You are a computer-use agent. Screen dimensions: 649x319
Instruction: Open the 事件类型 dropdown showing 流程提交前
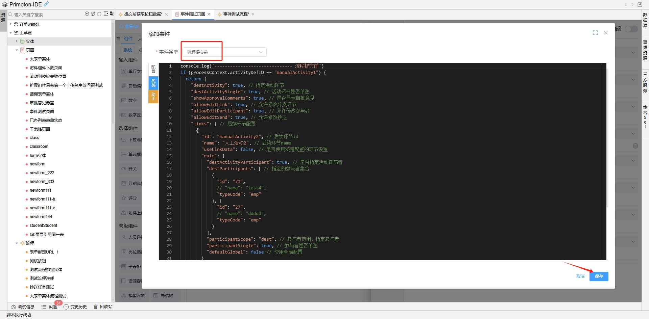(x=224, y=52)
